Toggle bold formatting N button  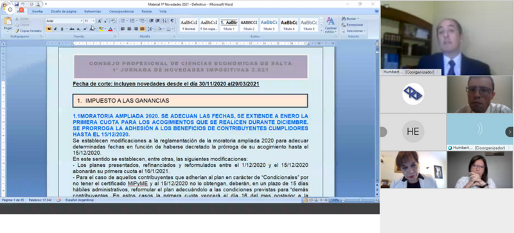[49, 29]
